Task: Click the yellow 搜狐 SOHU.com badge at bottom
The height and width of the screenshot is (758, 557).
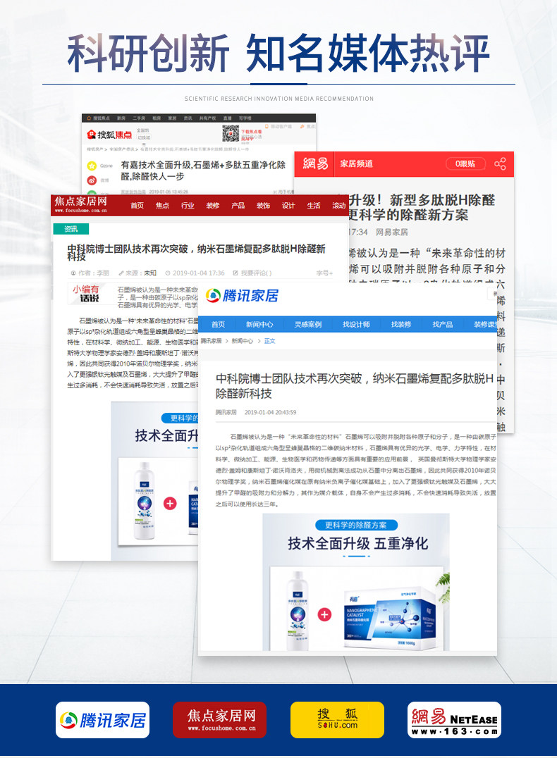Action: 337,720
